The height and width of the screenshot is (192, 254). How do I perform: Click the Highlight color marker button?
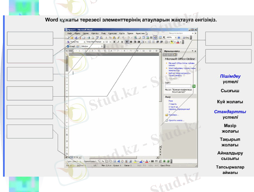pyautogui.click(x=172, y=42)
